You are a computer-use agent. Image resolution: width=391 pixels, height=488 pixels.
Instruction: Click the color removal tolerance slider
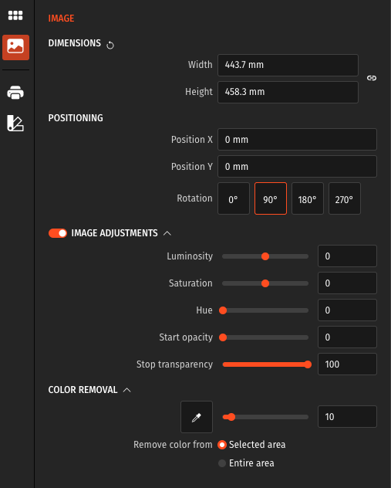point(265,417)
